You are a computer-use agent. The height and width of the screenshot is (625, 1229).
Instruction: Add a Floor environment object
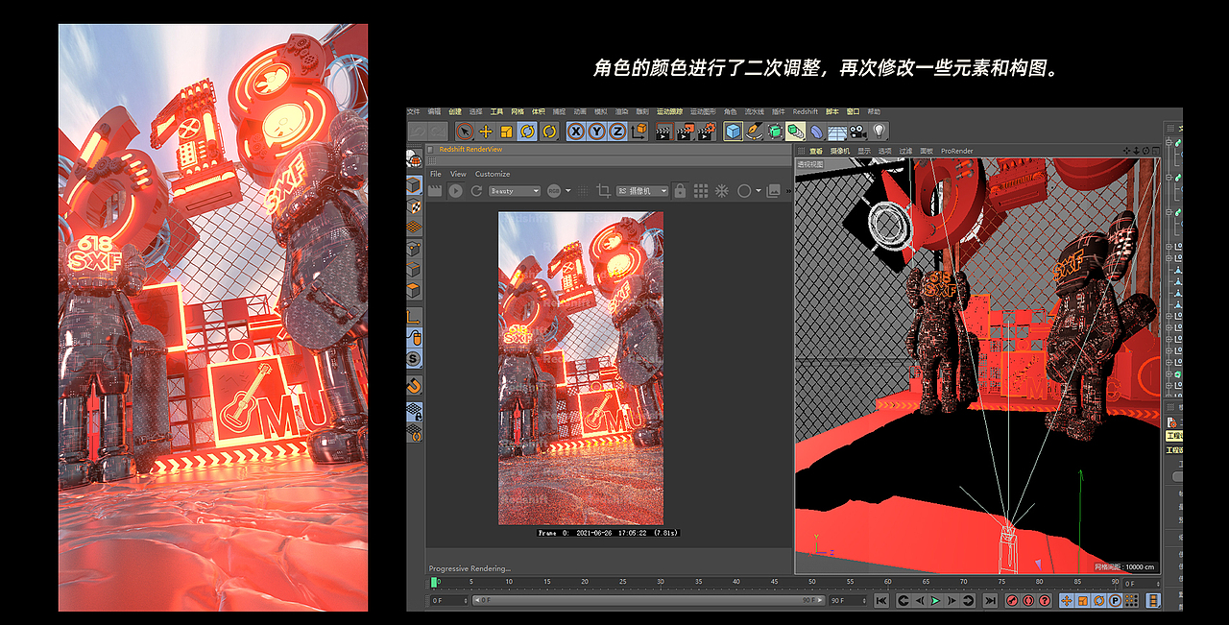(837, 132)
